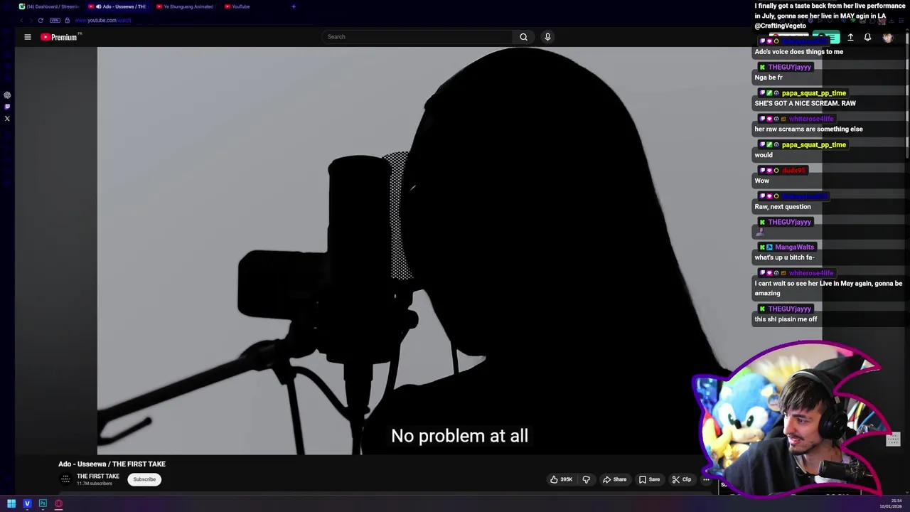Open a new browser tab with plus
This screenshot has height=512, width=910.
point(294,6)
